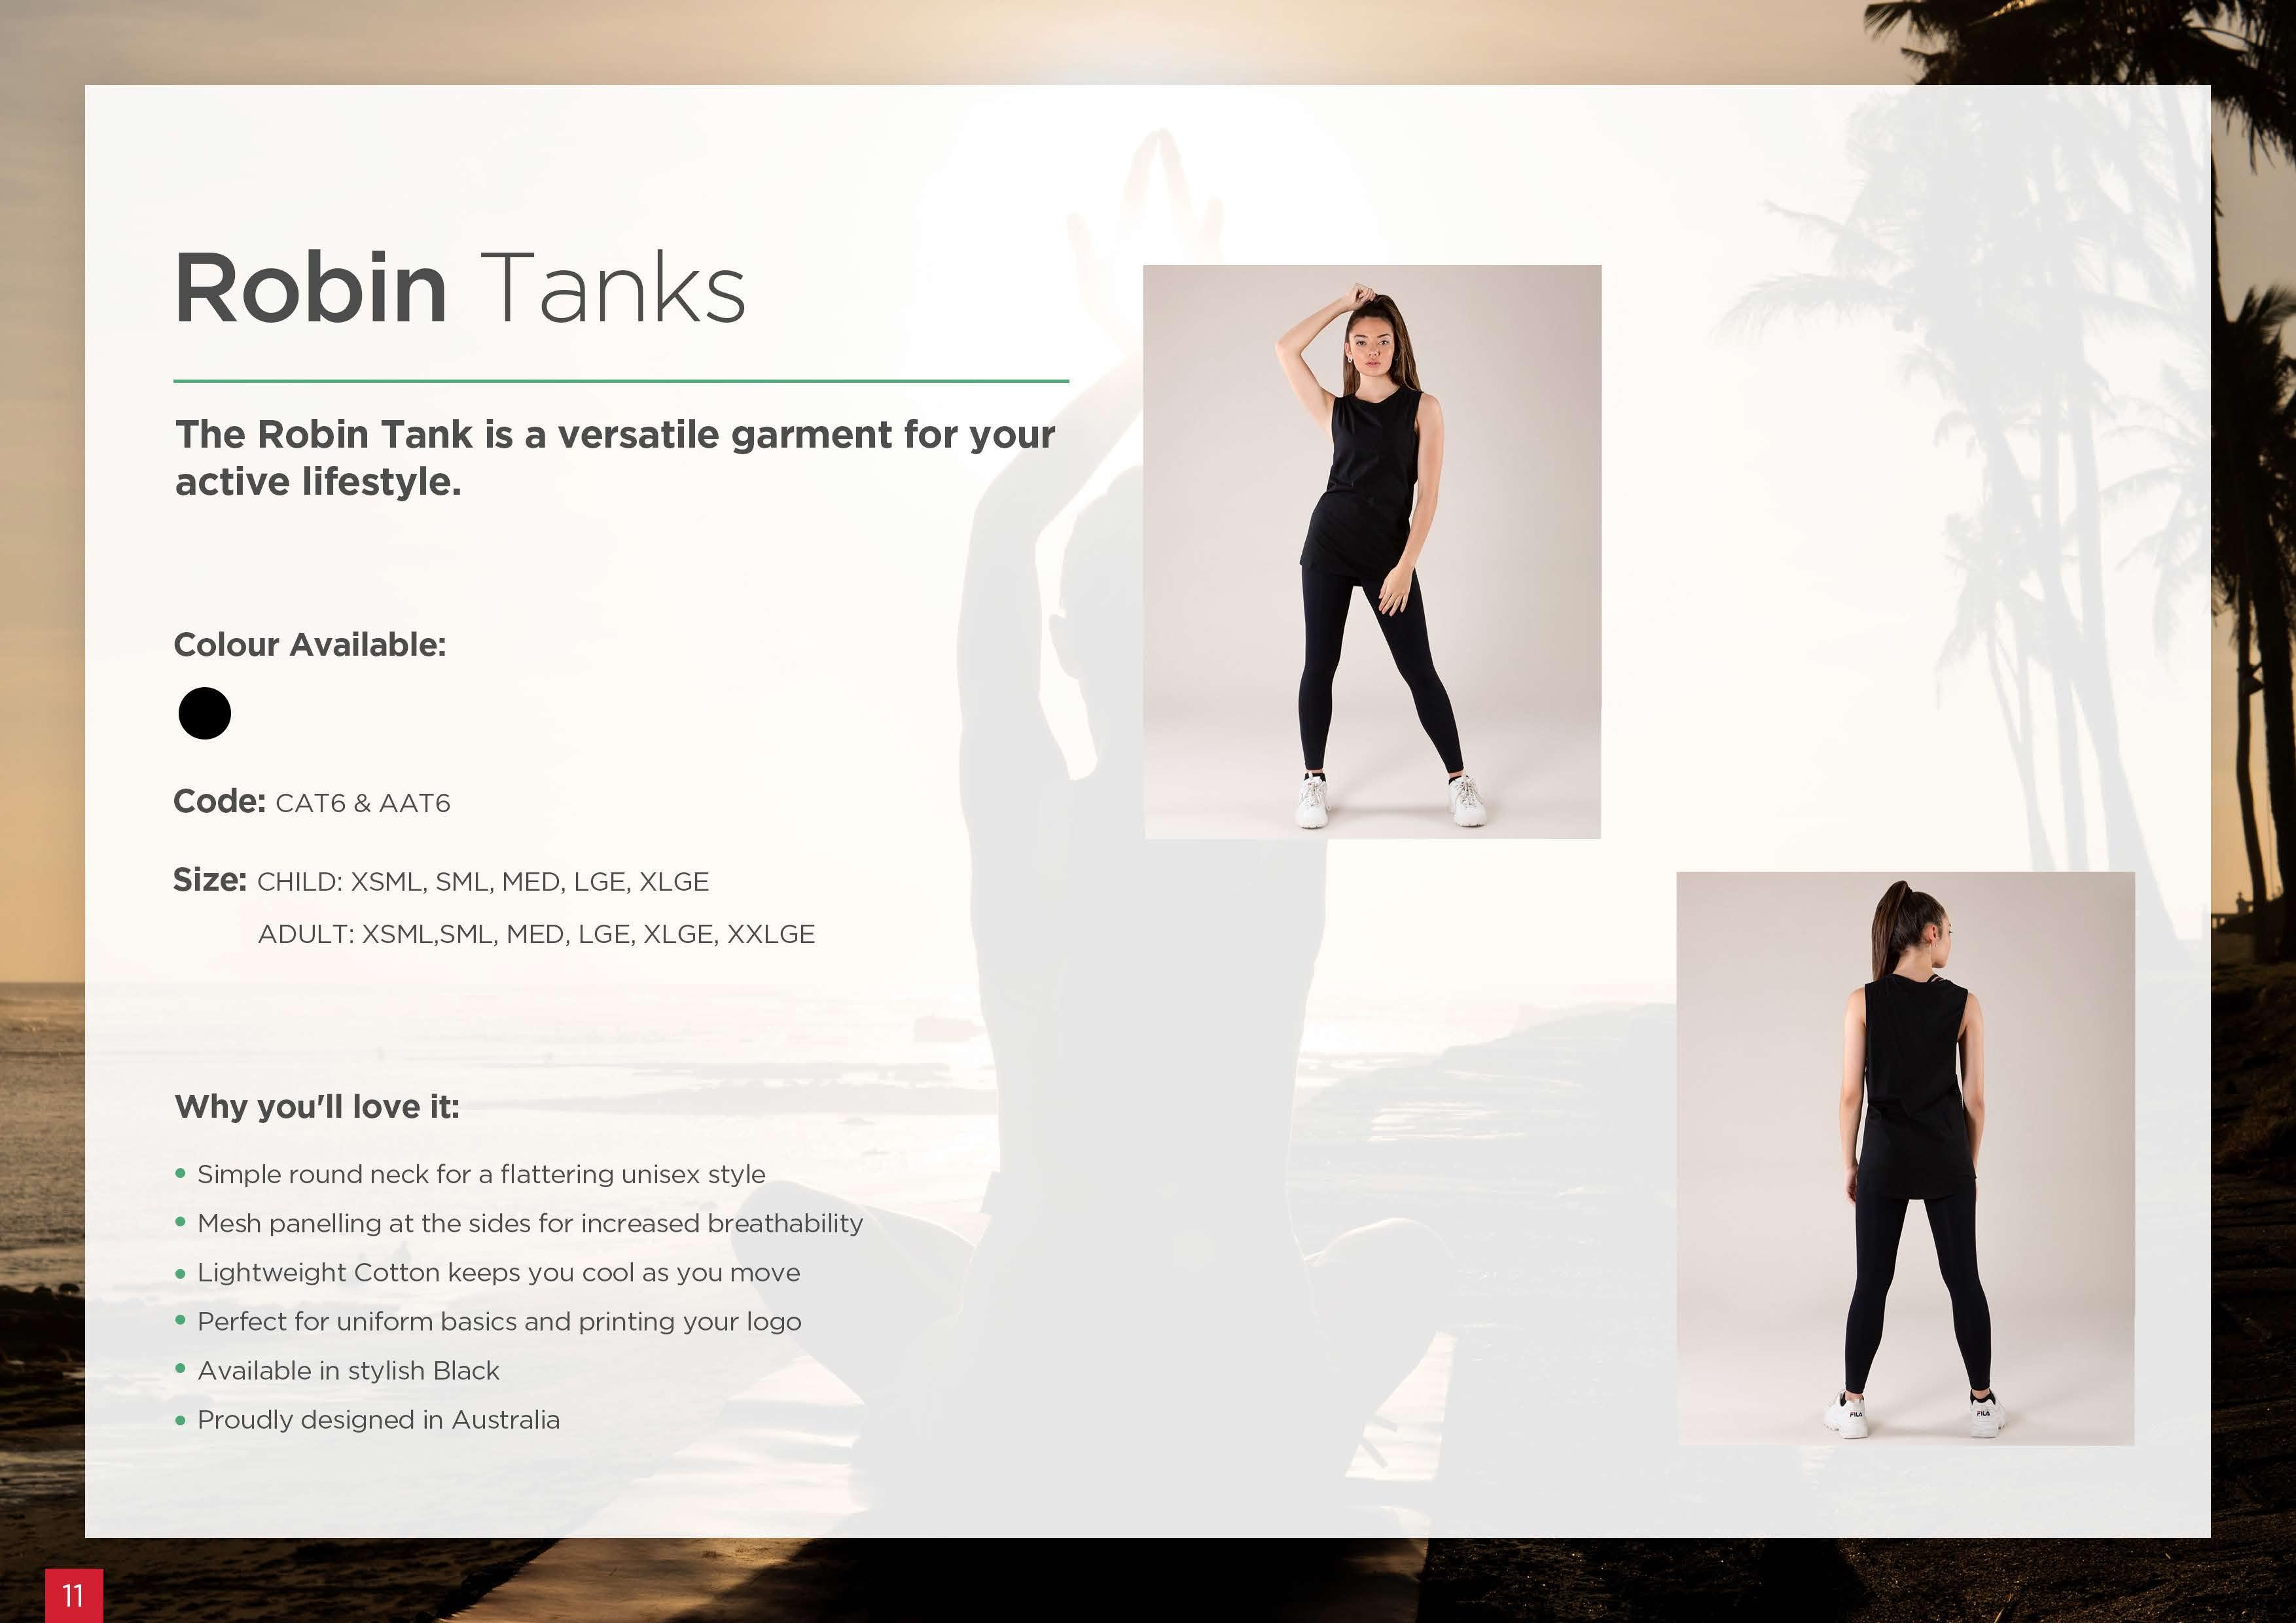Open the front-view model photo
The width and height of the screenshot is (2296, 1623).
1372,552
